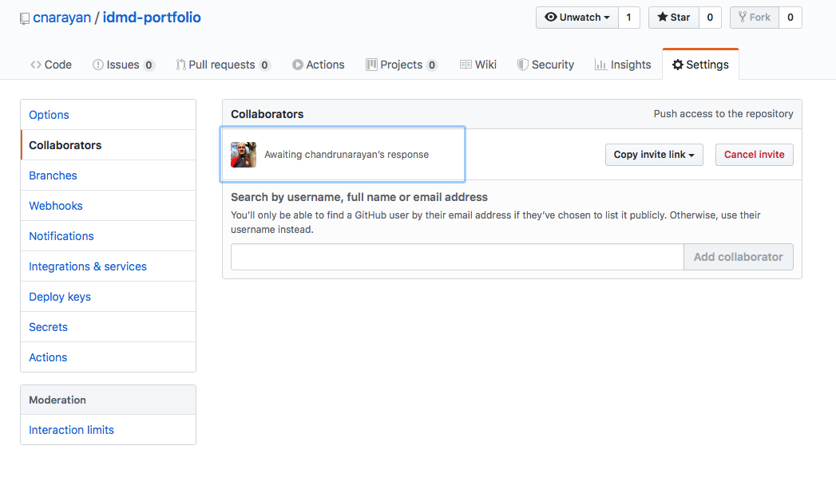Click the Moderation section header
This screenshot has height=481, width=836.
coord(109,400)
